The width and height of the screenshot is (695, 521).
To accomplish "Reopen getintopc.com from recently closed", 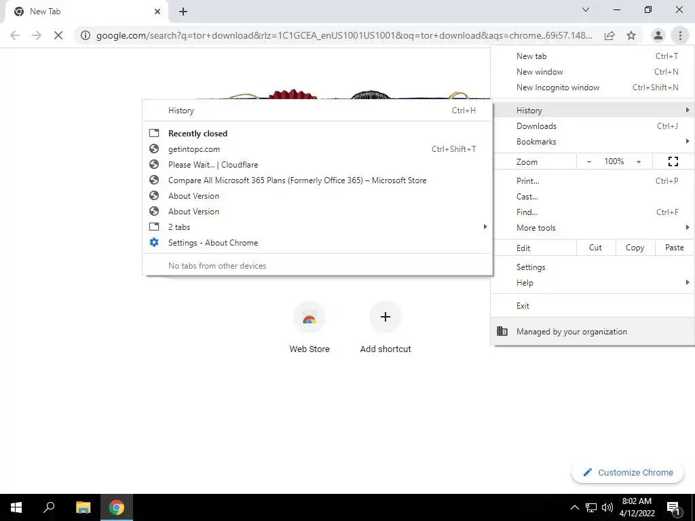I will click(318, 149).
